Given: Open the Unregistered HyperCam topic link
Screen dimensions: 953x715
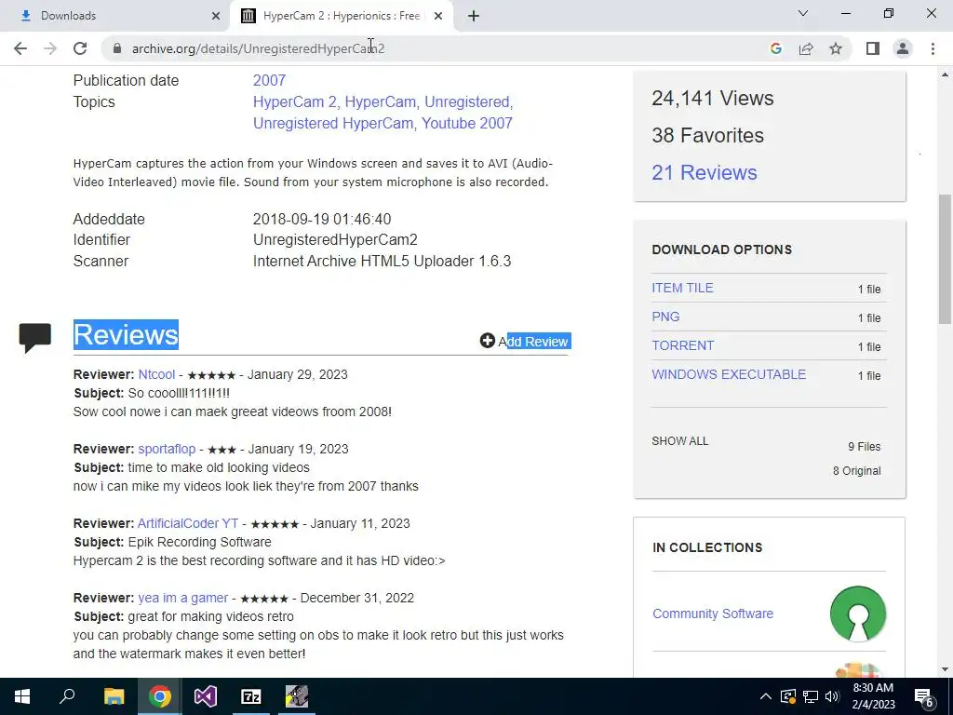Looking at the screenshot, I should tap(333, 123).
